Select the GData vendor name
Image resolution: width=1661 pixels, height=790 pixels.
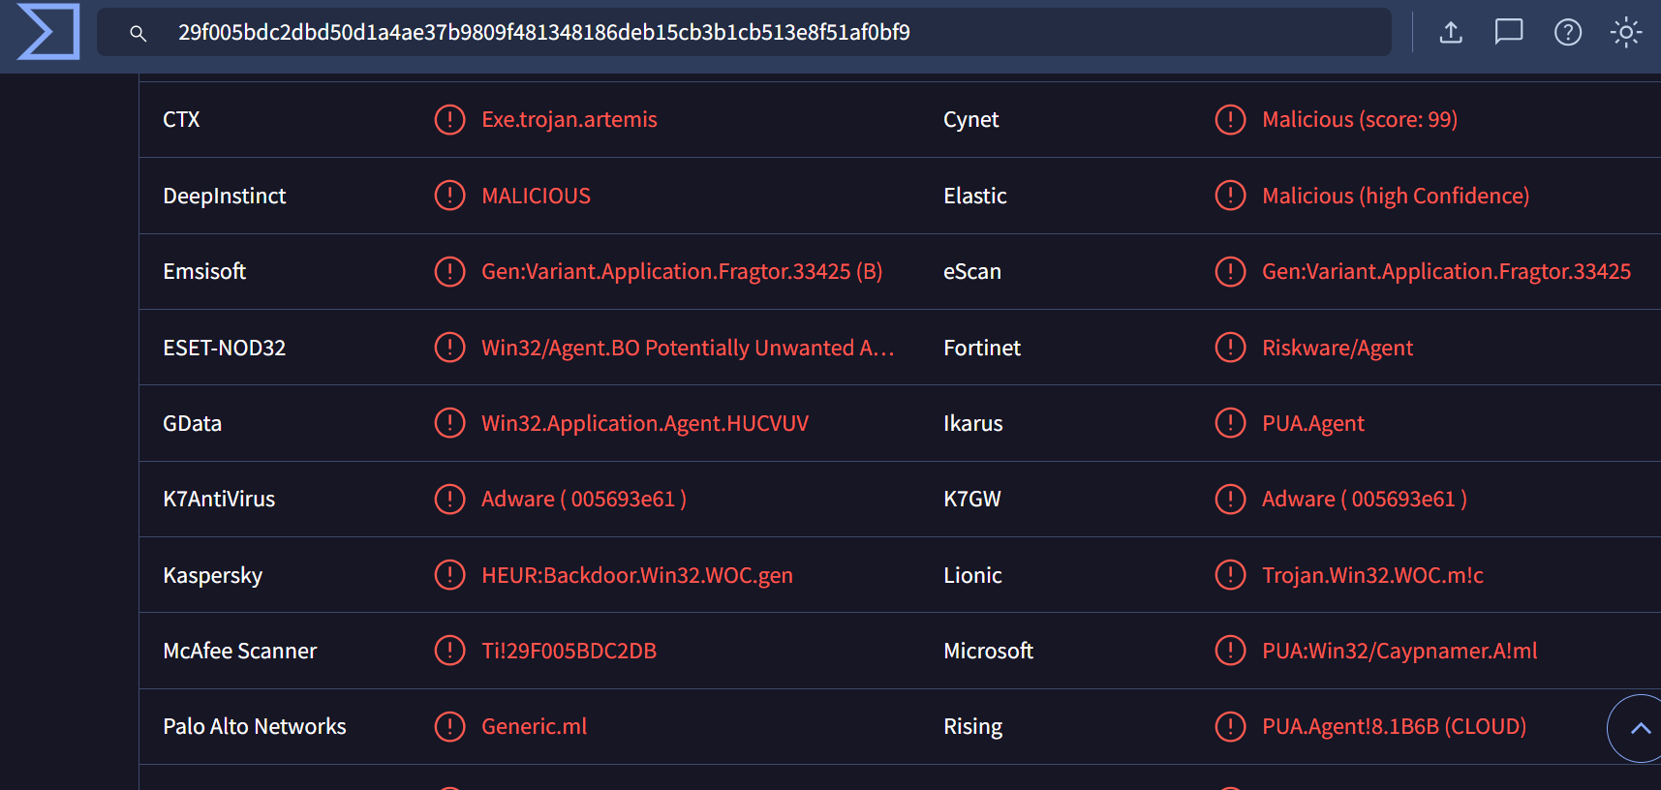click(x=193, y=423)
